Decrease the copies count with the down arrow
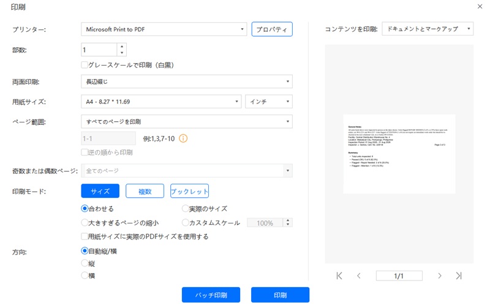Screen dimensions: 490x308 click(122, 53)
